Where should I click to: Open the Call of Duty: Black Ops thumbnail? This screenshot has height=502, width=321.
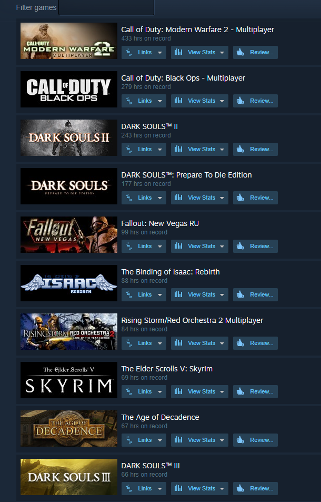click(x=69, y=90)
